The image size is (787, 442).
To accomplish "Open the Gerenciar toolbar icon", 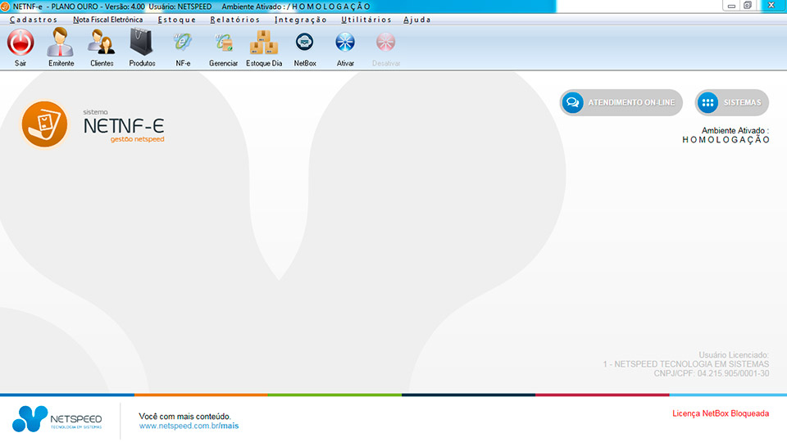I will tap(223, 43).
